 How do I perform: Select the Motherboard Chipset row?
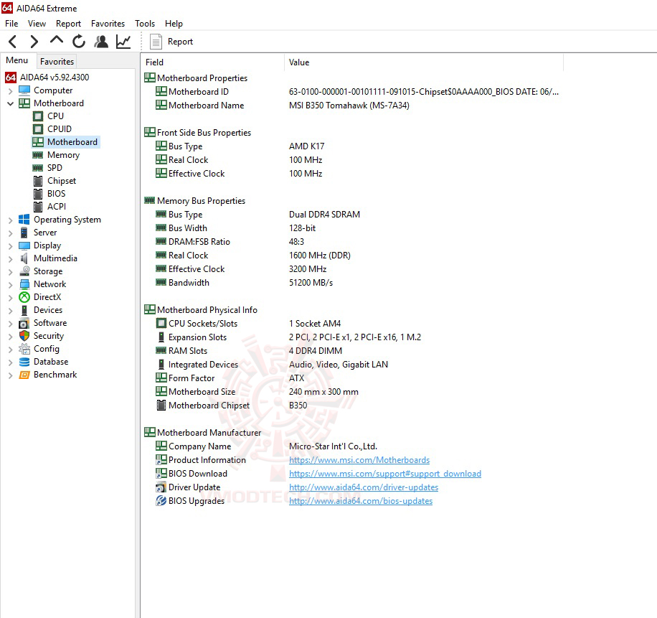coord(352,405)
